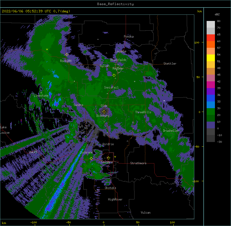Select the Vulcan label
The image size is (231, 226).
point(146,213)
